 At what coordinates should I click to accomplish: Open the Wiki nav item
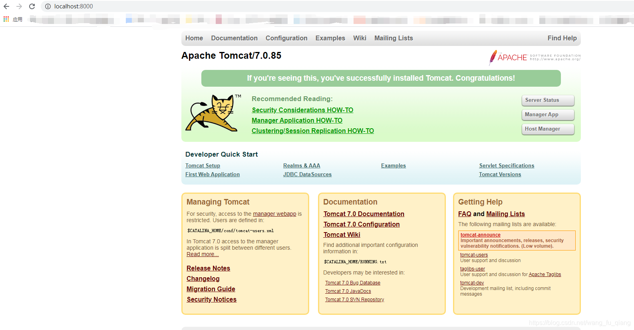click(x=360, y=38)
